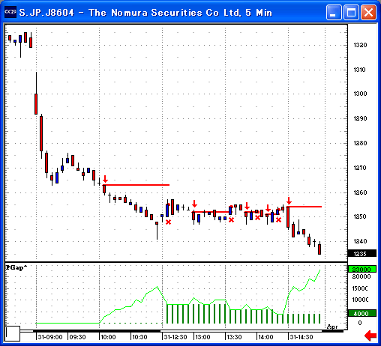
Task: Click the Apr month label
Action: pos(332,327)
